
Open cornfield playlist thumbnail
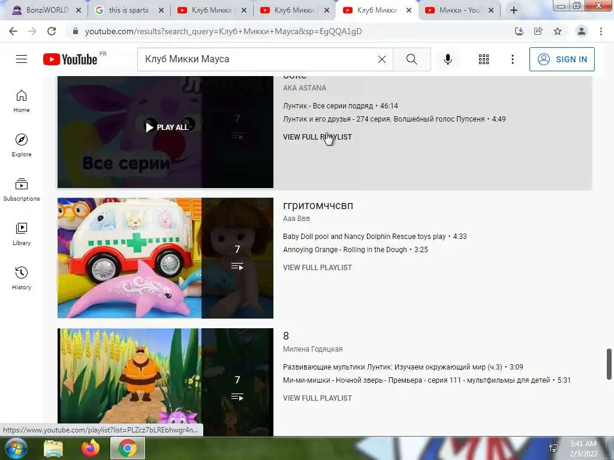(165, 382)
